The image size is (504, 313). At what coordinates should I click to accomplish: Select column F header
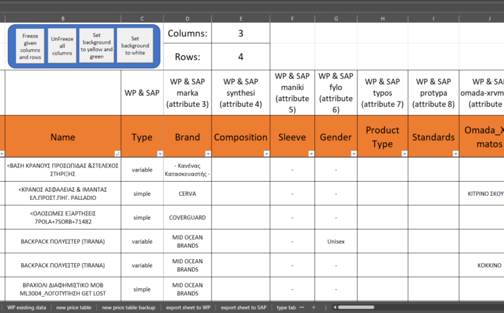[292, 19]
